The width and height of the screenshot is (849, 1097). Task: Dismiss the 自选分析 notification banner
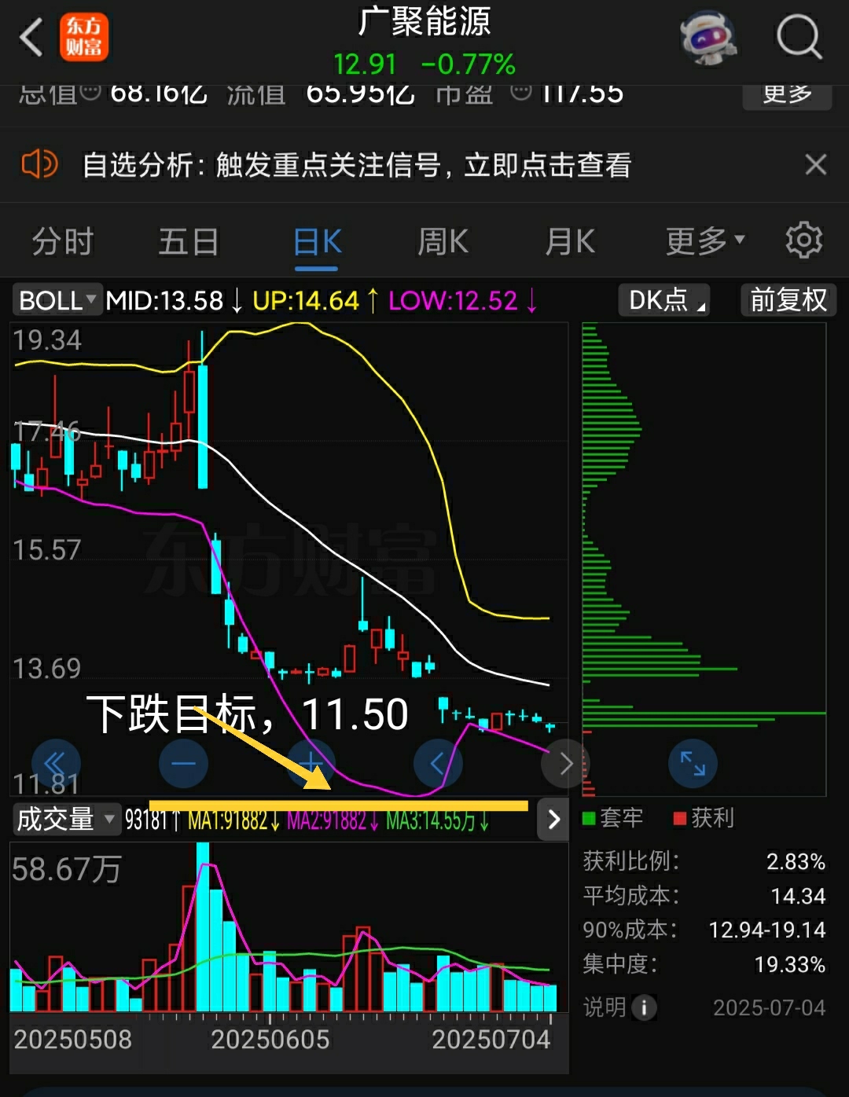click(x=816, y=165)
